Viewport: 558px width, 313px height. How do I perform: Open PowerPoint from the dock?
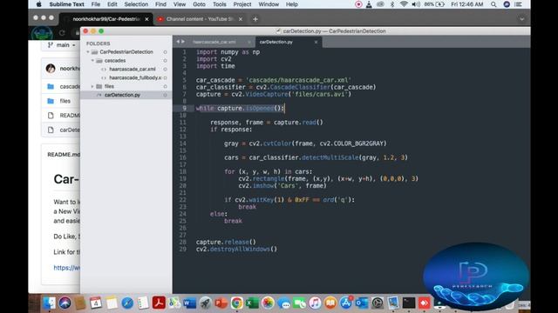[x=221, y=303]
